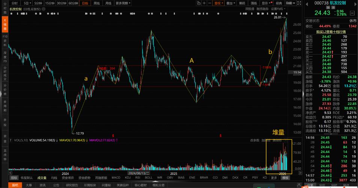Switch to 周线 weekly tab
Image resolution: width=358 pixels, height=188 pixels.
(x=97, y=3)
